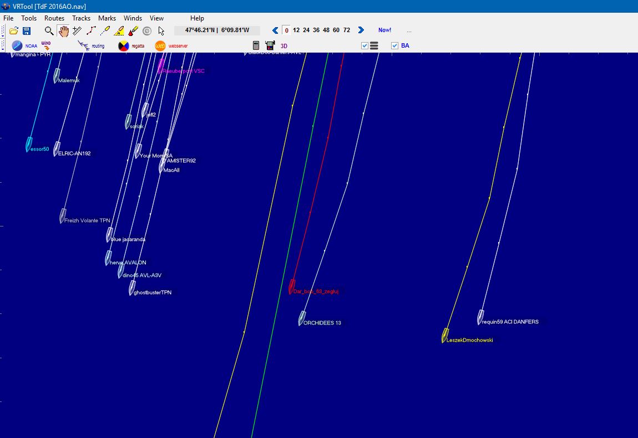638x438 pixels.
Task: Open NOAA weather download
Action: point(24,45)
